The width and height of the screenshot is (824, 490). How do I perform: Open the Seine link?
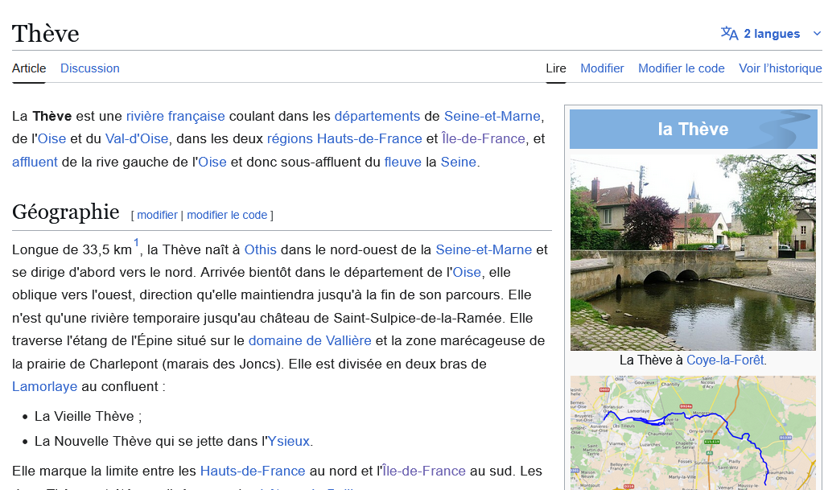point(458,162)
